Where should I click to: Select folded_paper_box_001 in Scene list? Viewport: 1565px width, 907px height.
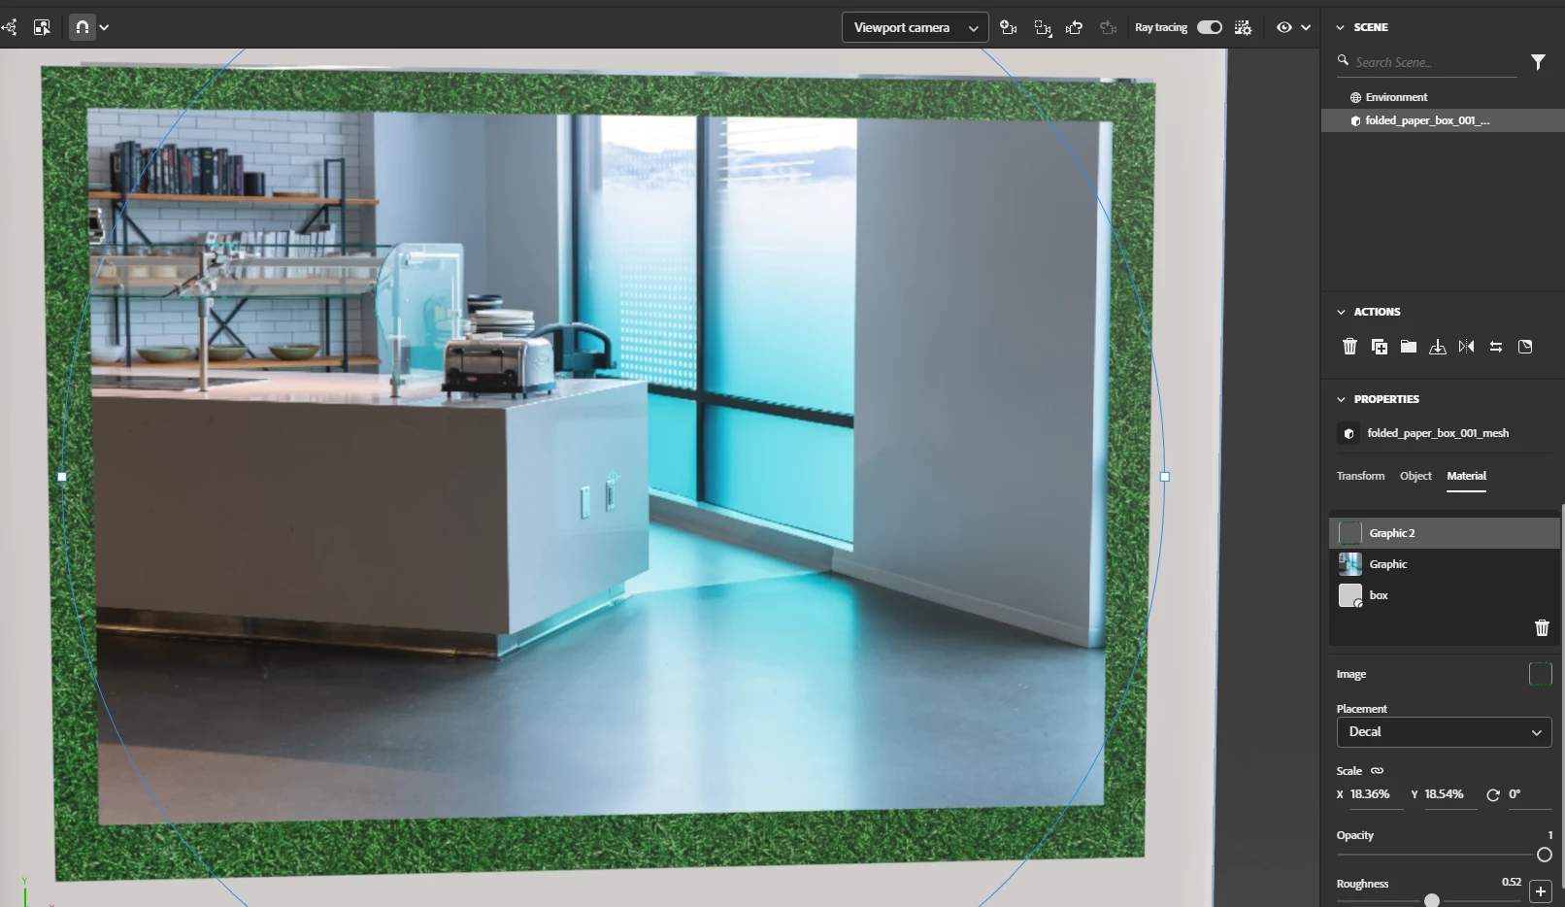(x=1443, y=120)
